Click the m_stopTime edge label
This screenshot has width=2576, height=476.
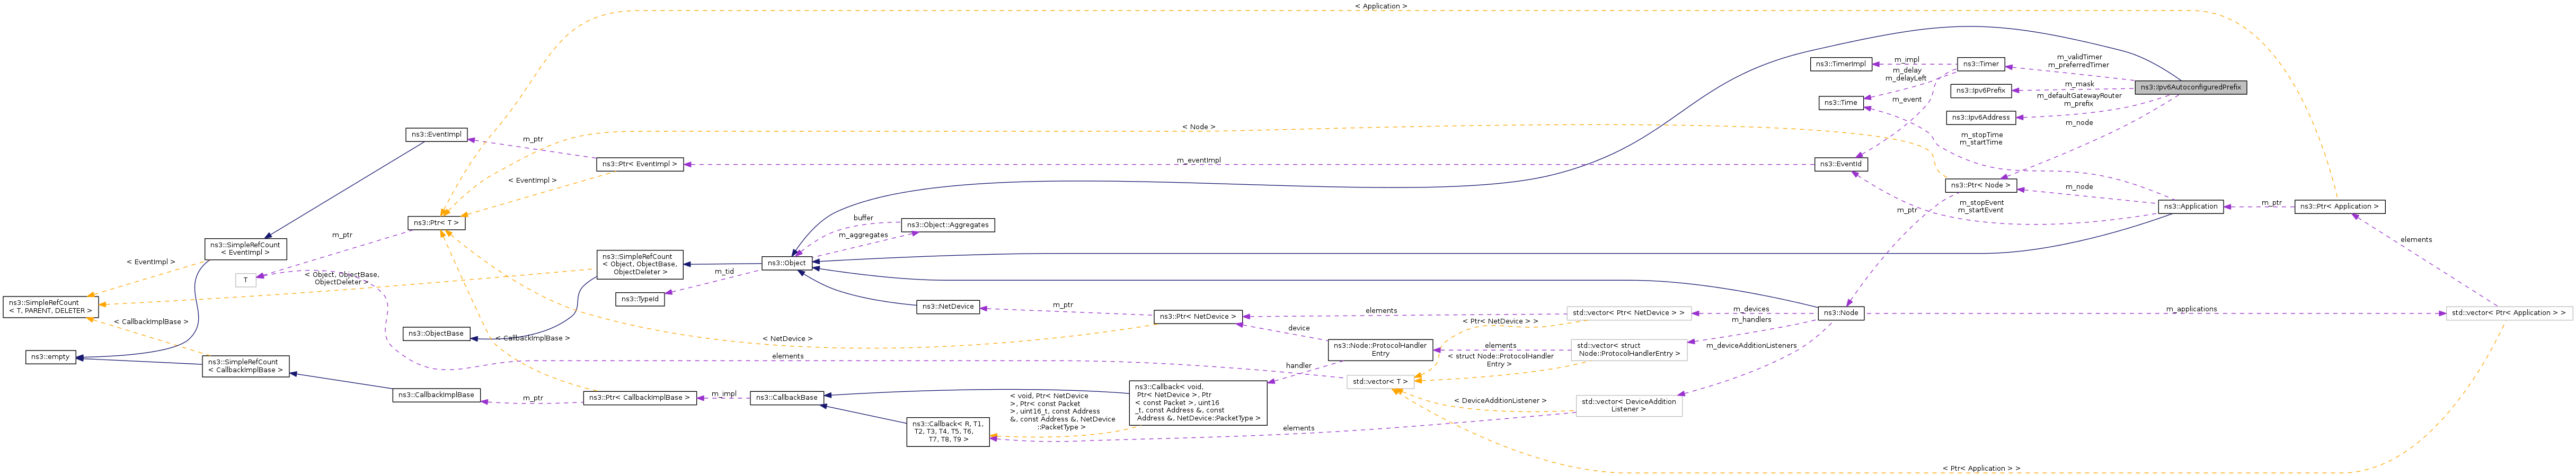(x=1981, y=134)
